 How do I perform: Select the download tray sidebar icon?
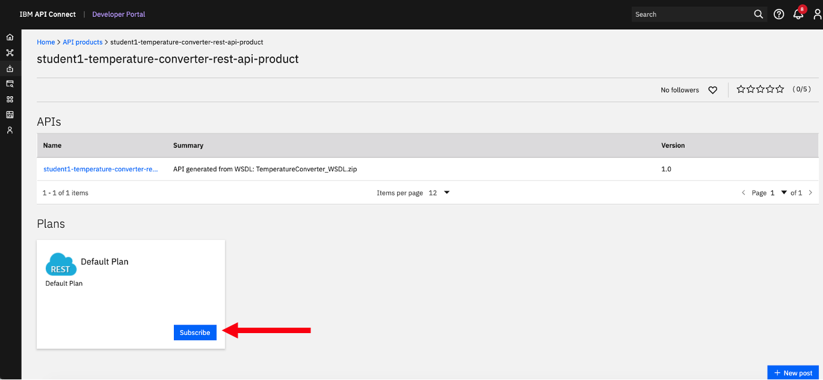point(10,69)
